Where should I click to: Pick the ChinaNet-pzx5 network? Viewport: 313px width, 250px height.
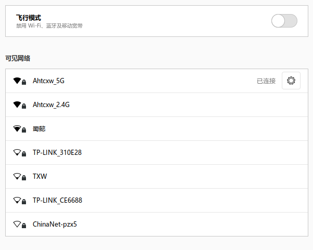point(55,225)
